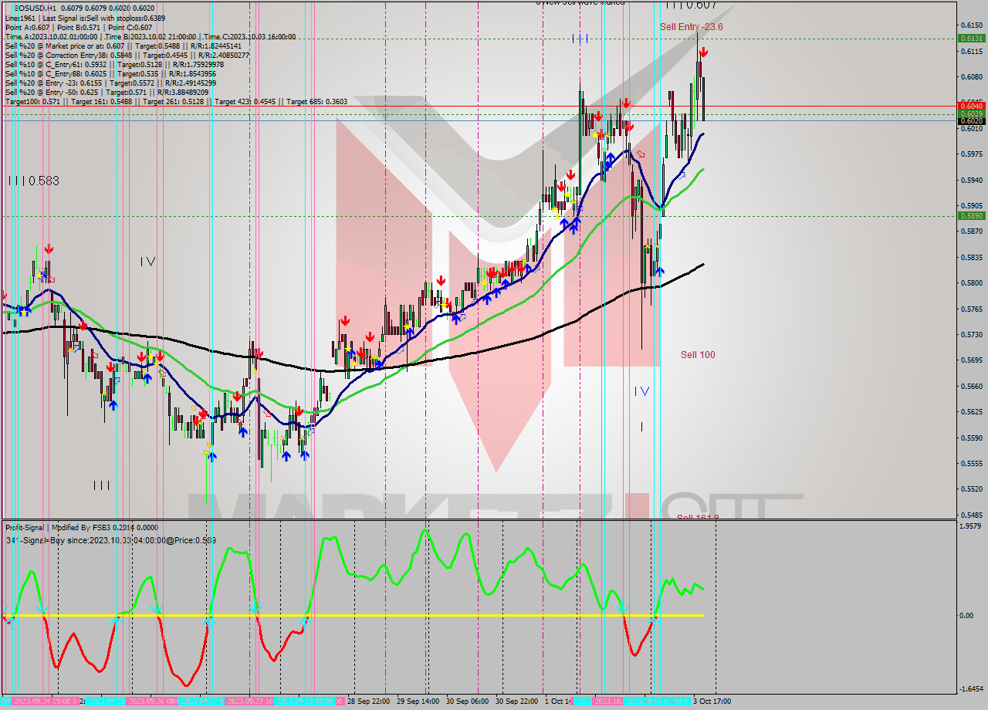
Task: Select the blue 'I I I' wave label
Action: click(x=580, y=39)
